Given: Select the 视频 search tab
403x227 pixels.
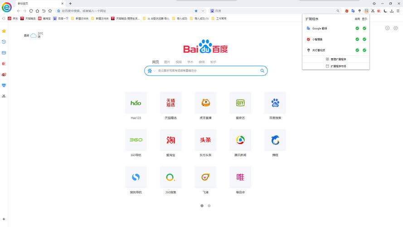Looking at the screenshot, I should coord(179,62).
